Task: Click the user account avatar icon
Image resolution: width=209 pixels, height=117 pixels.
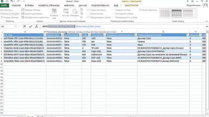Action: (205, 6)
